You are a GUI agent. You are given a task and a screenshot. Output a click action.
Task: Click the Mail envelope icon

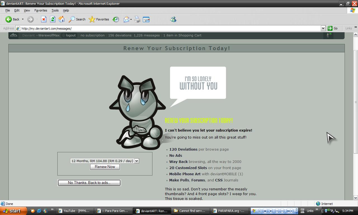click(x=126, y=19)
